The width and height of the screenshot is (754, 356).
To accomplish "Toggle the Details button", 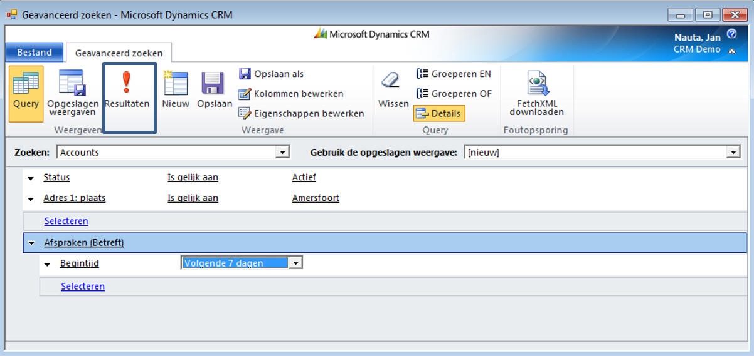I will coord(439,113).
